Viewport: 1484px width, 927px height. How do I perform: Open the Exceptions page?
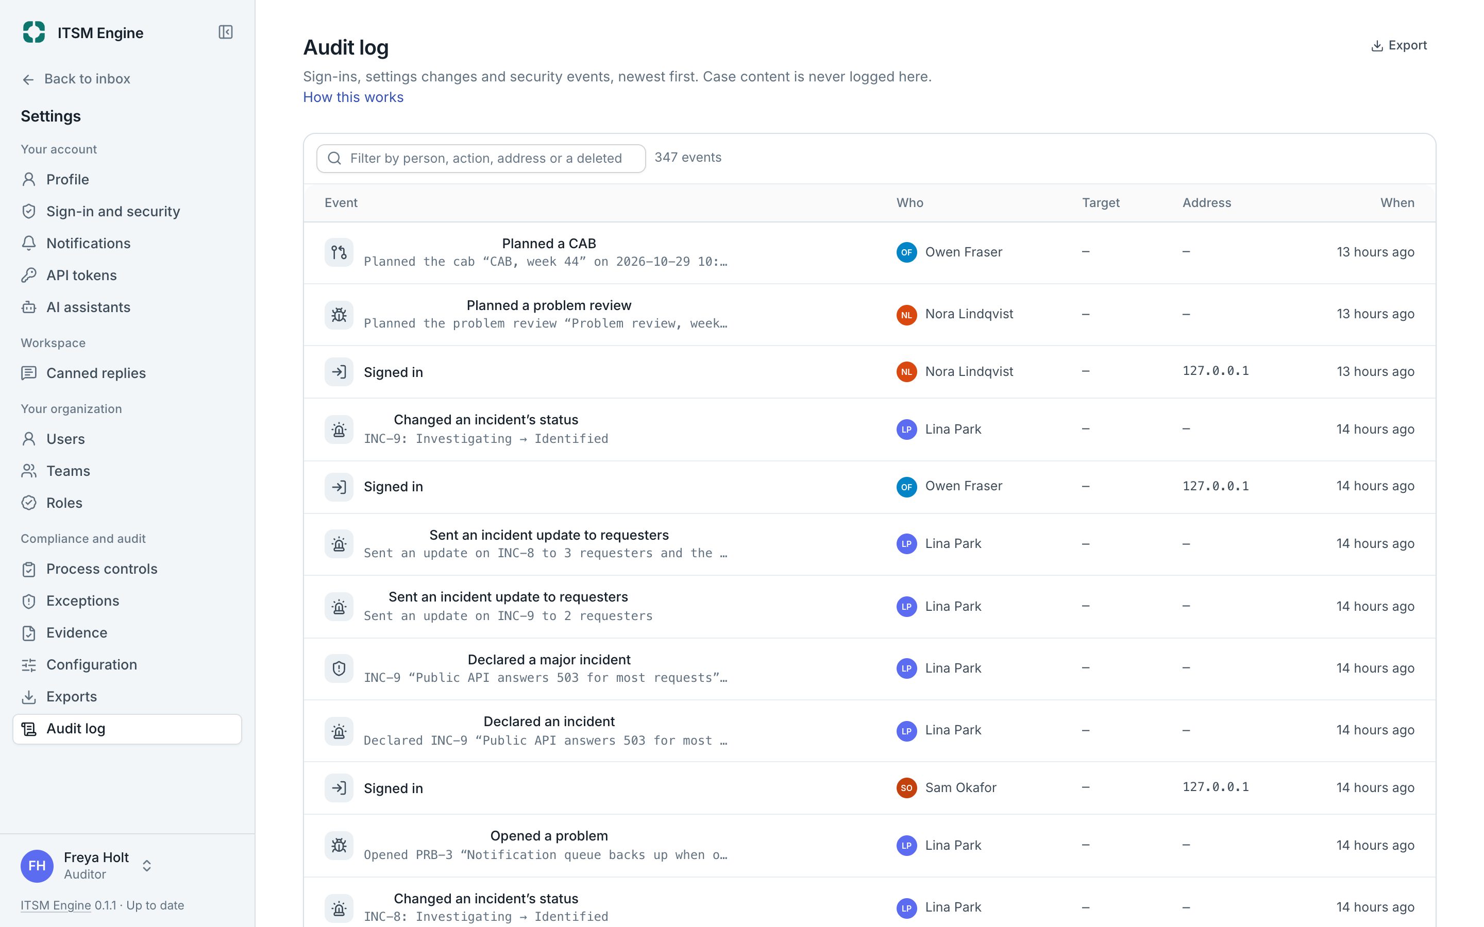coord(127,601)
